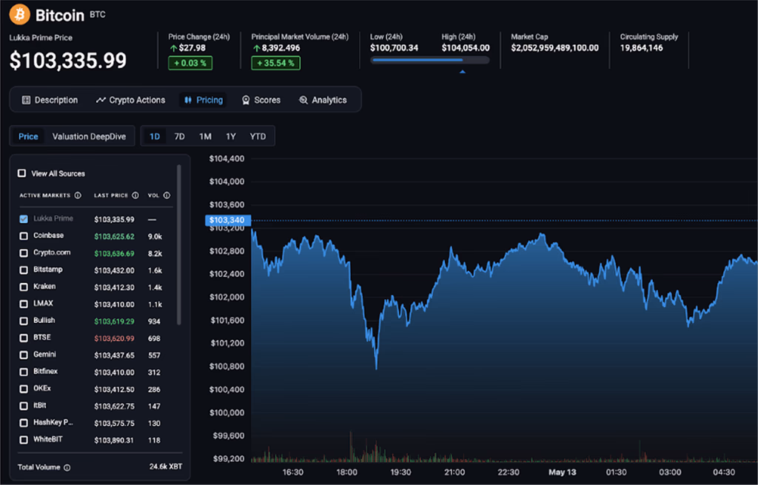Viewport: 758px width, 485px height.
Task: Click the Scores badge icon
Action: [x=246, y=100]
